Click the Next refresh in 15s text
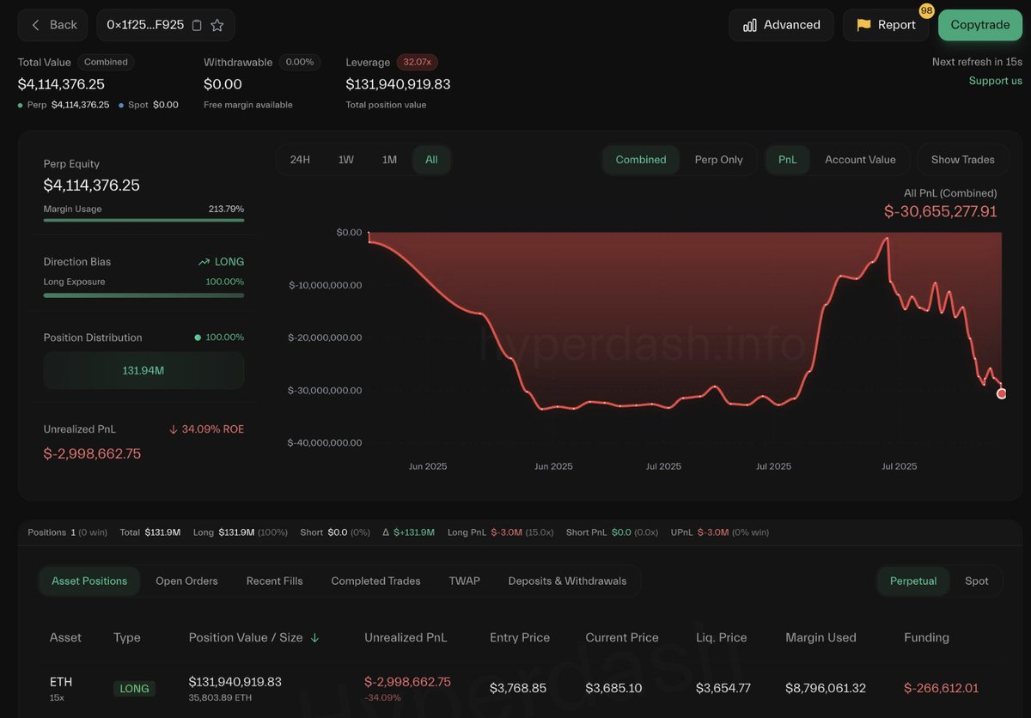This screenshot has height=718, width=1031. click(977, 62)
